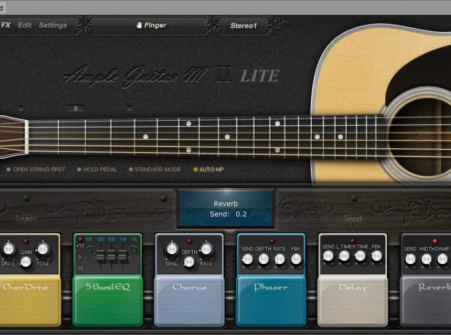
Task: Click the 'Send' effects chain label
Action: click(x=352, y=218)
